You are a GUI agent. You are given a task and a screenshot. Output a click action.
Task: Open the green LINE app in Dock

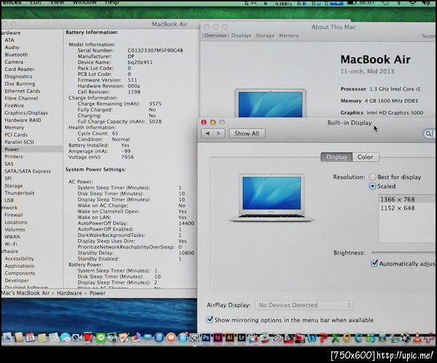pyautogui.click(x=101, y=337)
